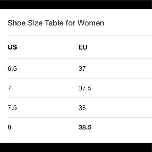Click the bold EU 38.5 value
This screenshot has width=152, height=152.
[x=85, y=127]
